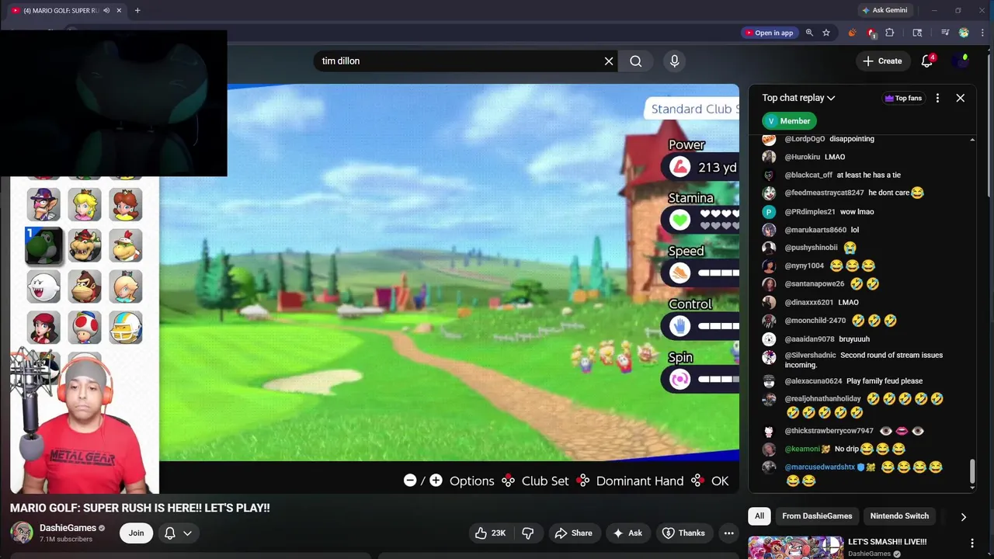The width and height of the screenshot is (994, 559).
Task: Open Chrome three-dot menu
Action: [x=982, y=33]
